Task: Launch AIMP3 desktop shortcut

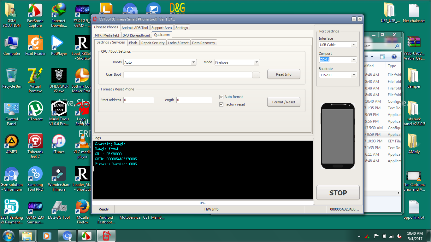Action: pyautogui.click(x=12, y=144)
